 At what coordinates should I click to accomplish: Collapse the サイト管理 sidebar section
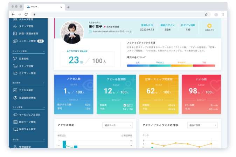tap(44, 107)
